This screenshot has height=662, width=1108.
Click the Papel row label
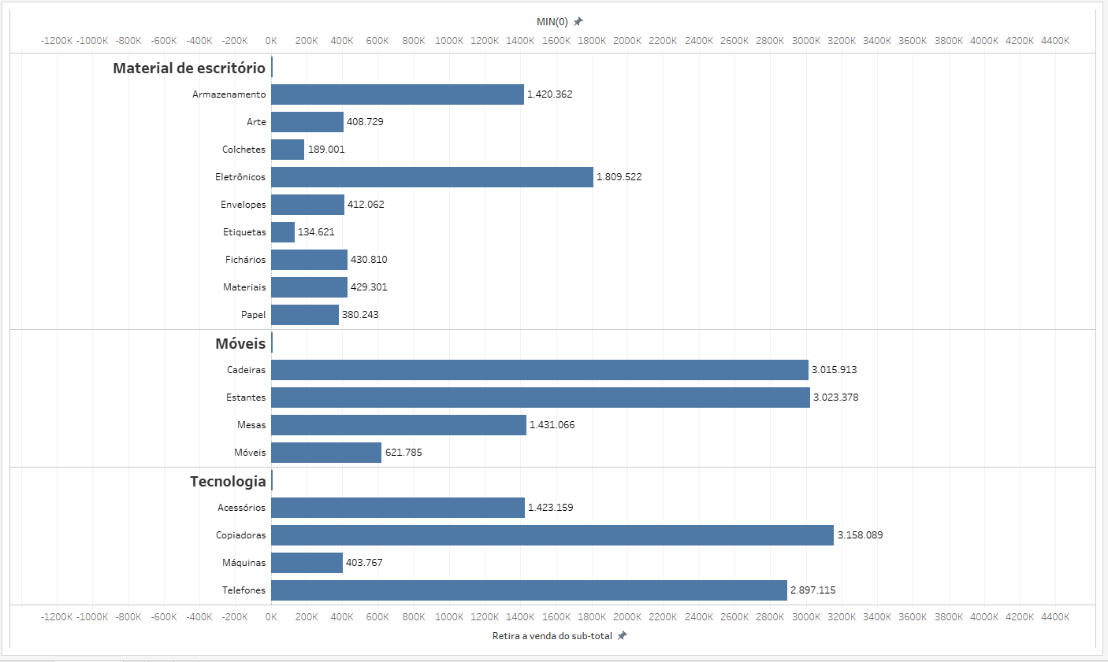(x=254, y=315)
